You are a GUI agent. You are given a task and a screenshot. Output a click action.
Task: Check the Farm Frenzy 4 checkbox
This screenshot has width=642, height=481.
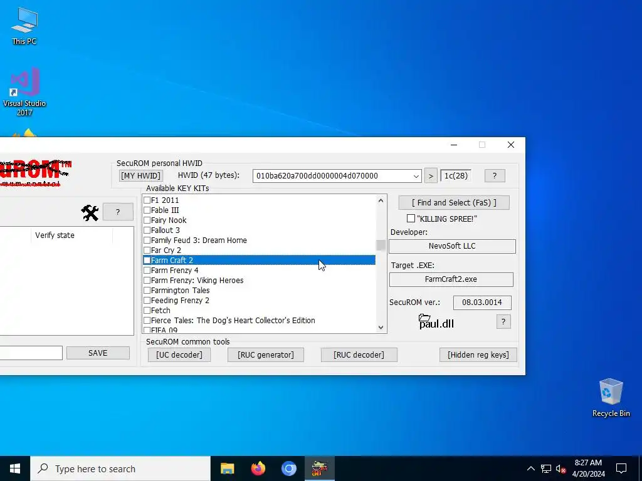[x=147, y=271]
